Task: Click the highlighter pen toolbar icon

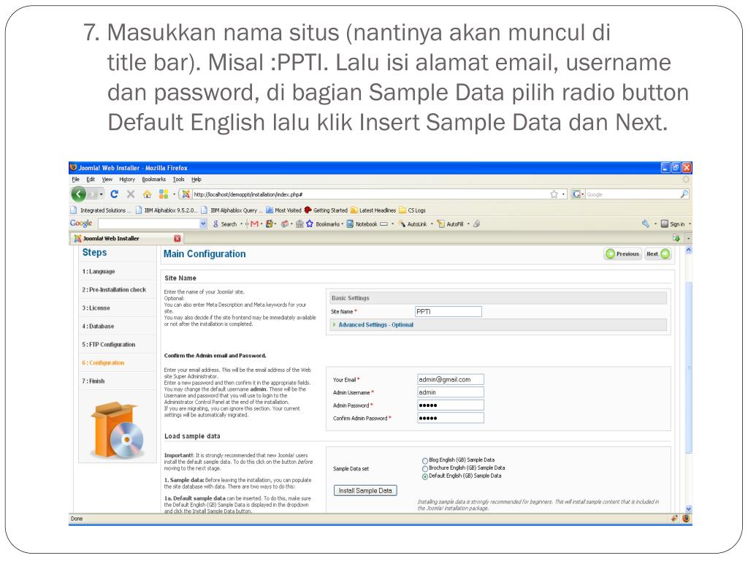Action: [476, 224]
